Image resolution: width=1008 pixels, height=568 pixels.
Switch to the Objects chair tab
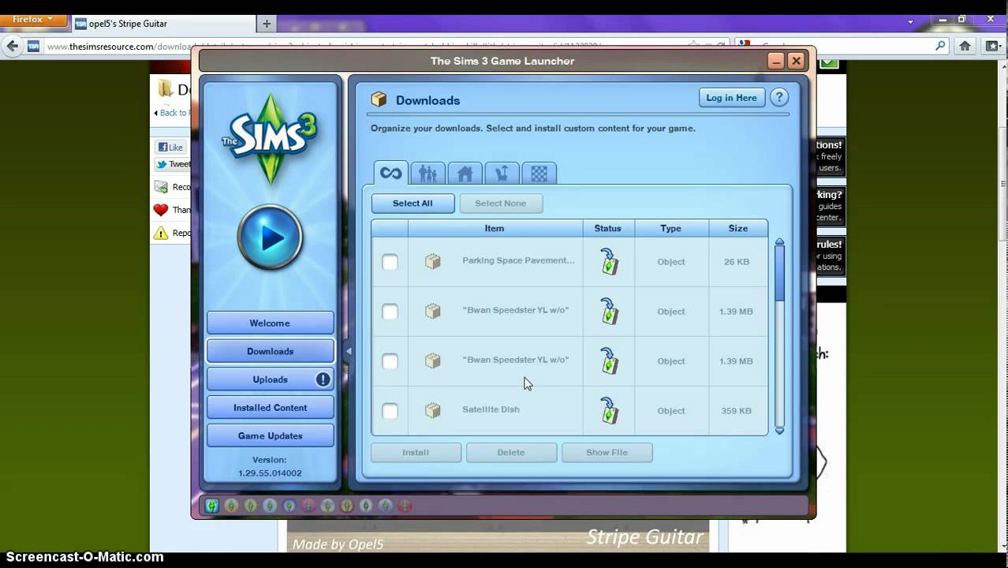502,173
